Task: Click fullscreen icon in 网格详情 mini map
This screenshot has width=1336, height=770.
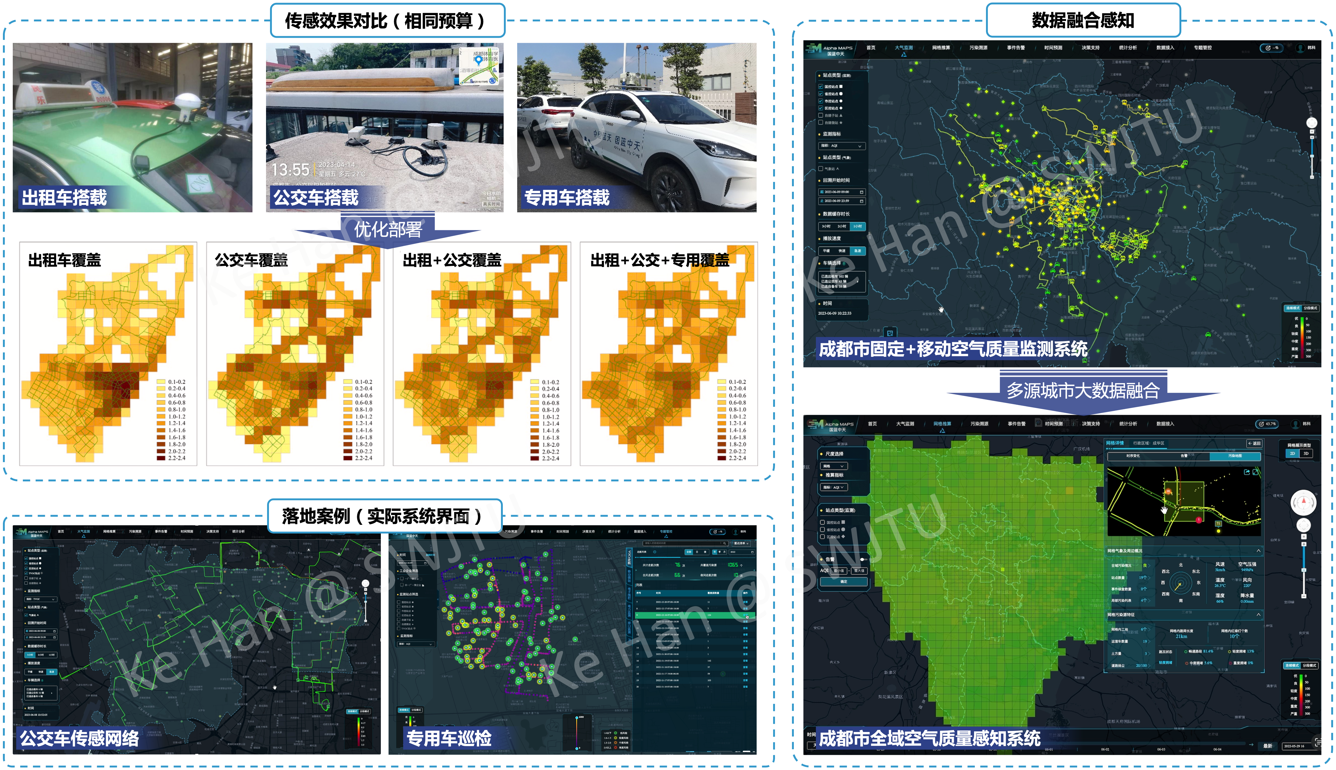Action: click(x=1256, y=472)
